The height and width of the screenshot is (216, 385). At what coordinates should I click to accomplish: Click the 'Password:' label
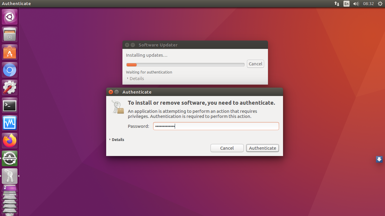tap(138, 126)
